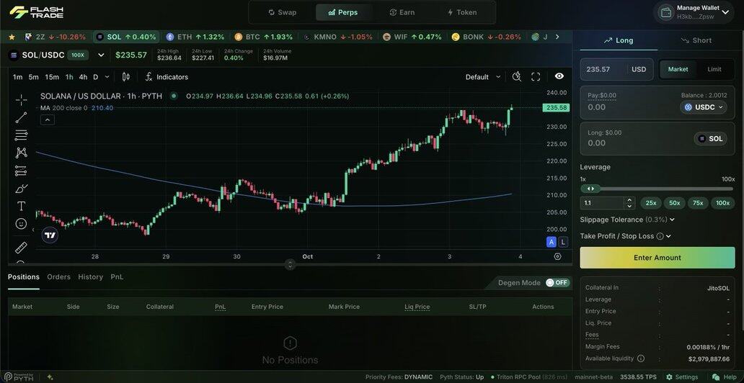Open the candlestick chart type icon
The image size is (744, 383).
pyautogui.click(x=126, y=77)
